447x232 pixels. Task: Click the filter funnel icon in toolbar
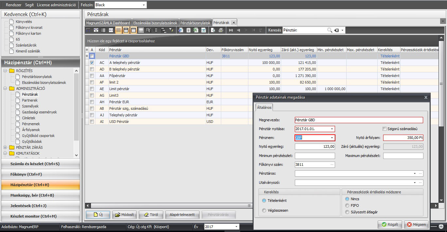click(x=171, y=30)
